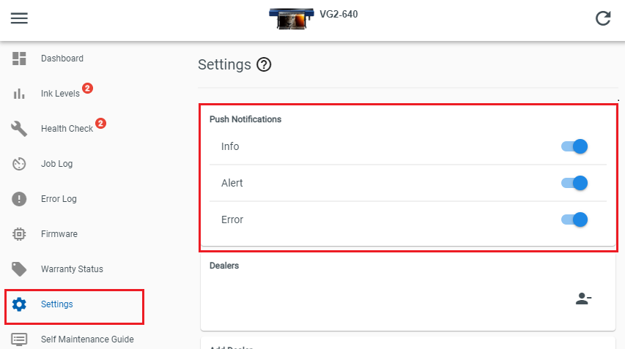Viewport: 625px width, 349px height.
Task: Click the Error Log exclamation icon
Action: [x=19, y=198]
